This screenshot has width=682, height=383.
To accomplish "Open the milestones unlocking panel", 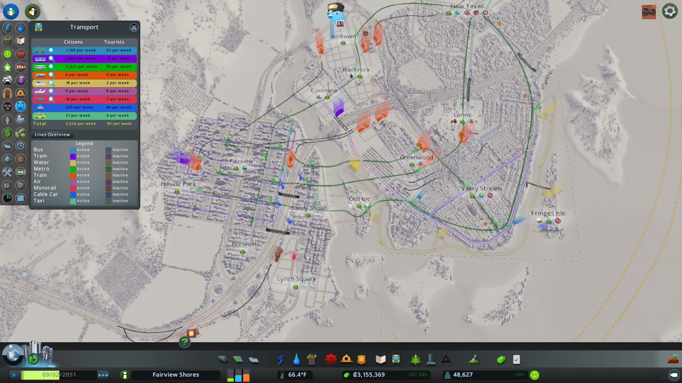I will [x=34, y=359].
